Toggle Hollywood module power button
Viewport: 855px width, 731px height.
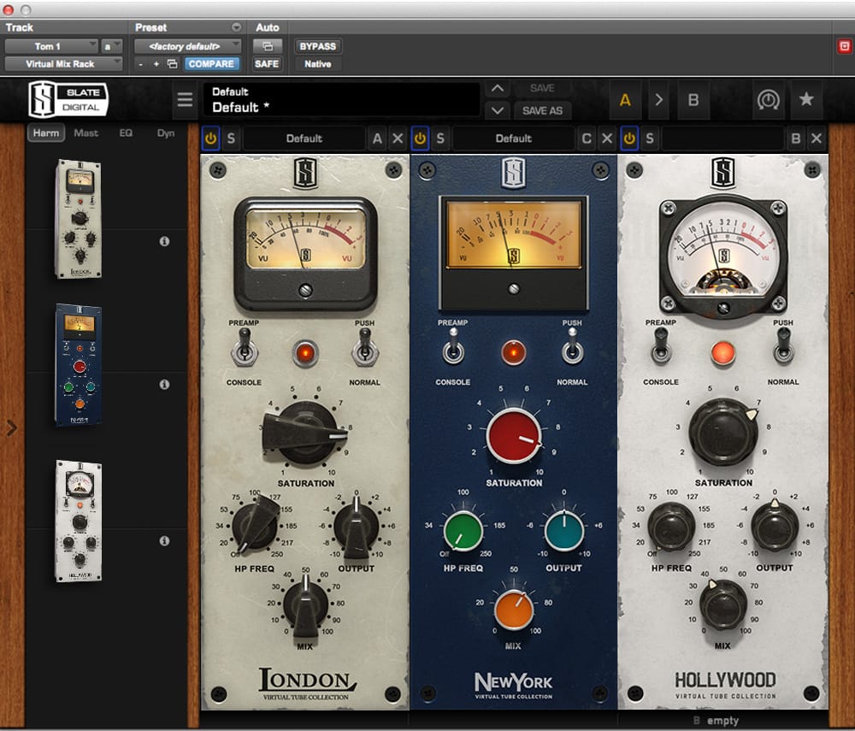point(629,139)
